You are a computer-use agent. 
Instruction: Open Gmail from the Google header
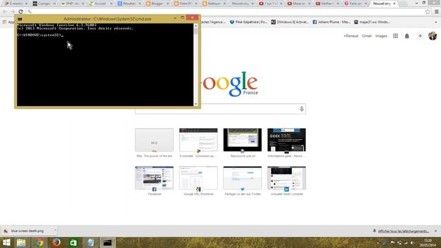coord(367,36)
